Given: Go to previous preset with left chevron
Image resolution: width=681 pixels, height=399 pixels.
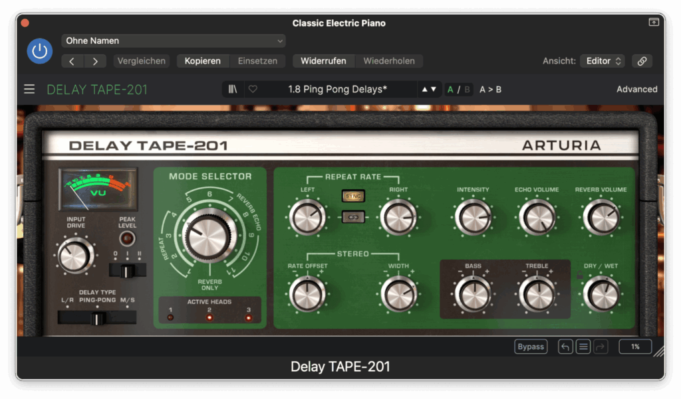Looking at the screenshot, I should [x=72, y=61].
